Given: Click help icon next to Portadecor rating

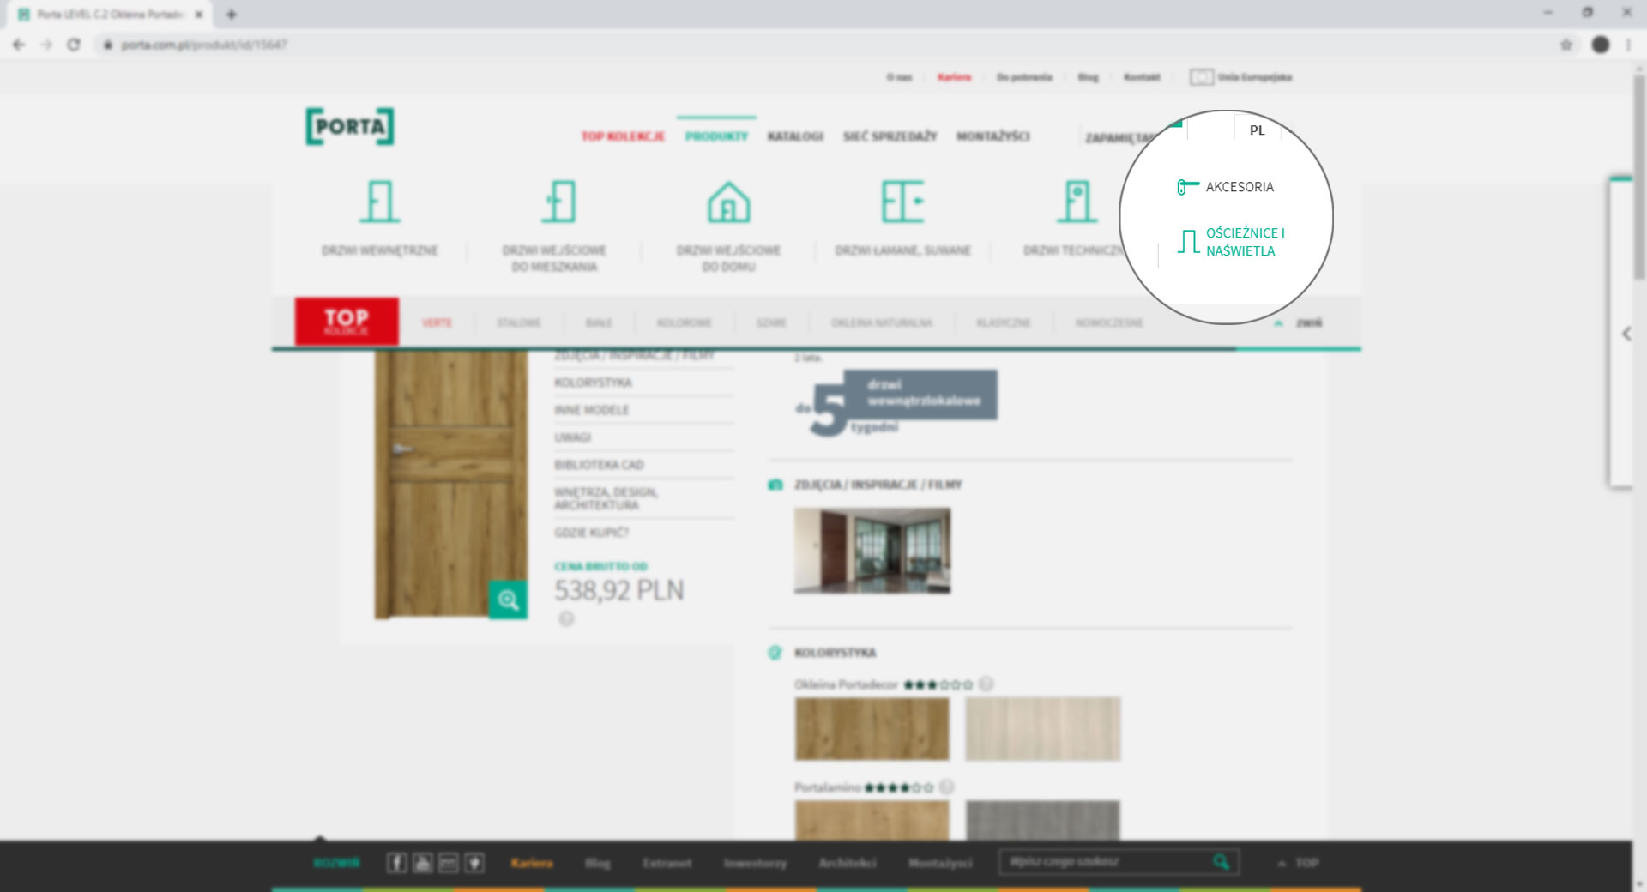Looking at the screenshot, I should pyautogui.click(x=986, y=684).
